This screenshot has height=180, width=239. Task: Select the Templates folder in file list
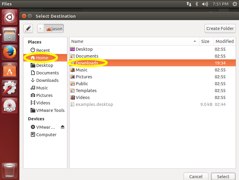(152, 91)
